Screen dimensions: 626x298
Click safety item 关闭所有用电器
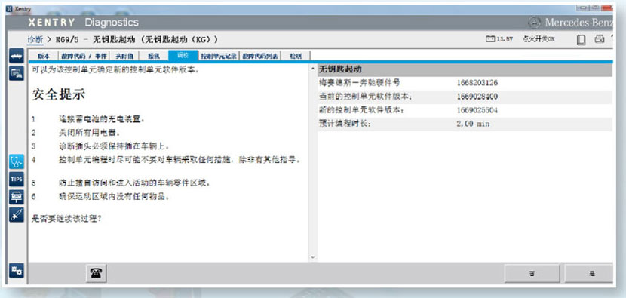point(90,133)
